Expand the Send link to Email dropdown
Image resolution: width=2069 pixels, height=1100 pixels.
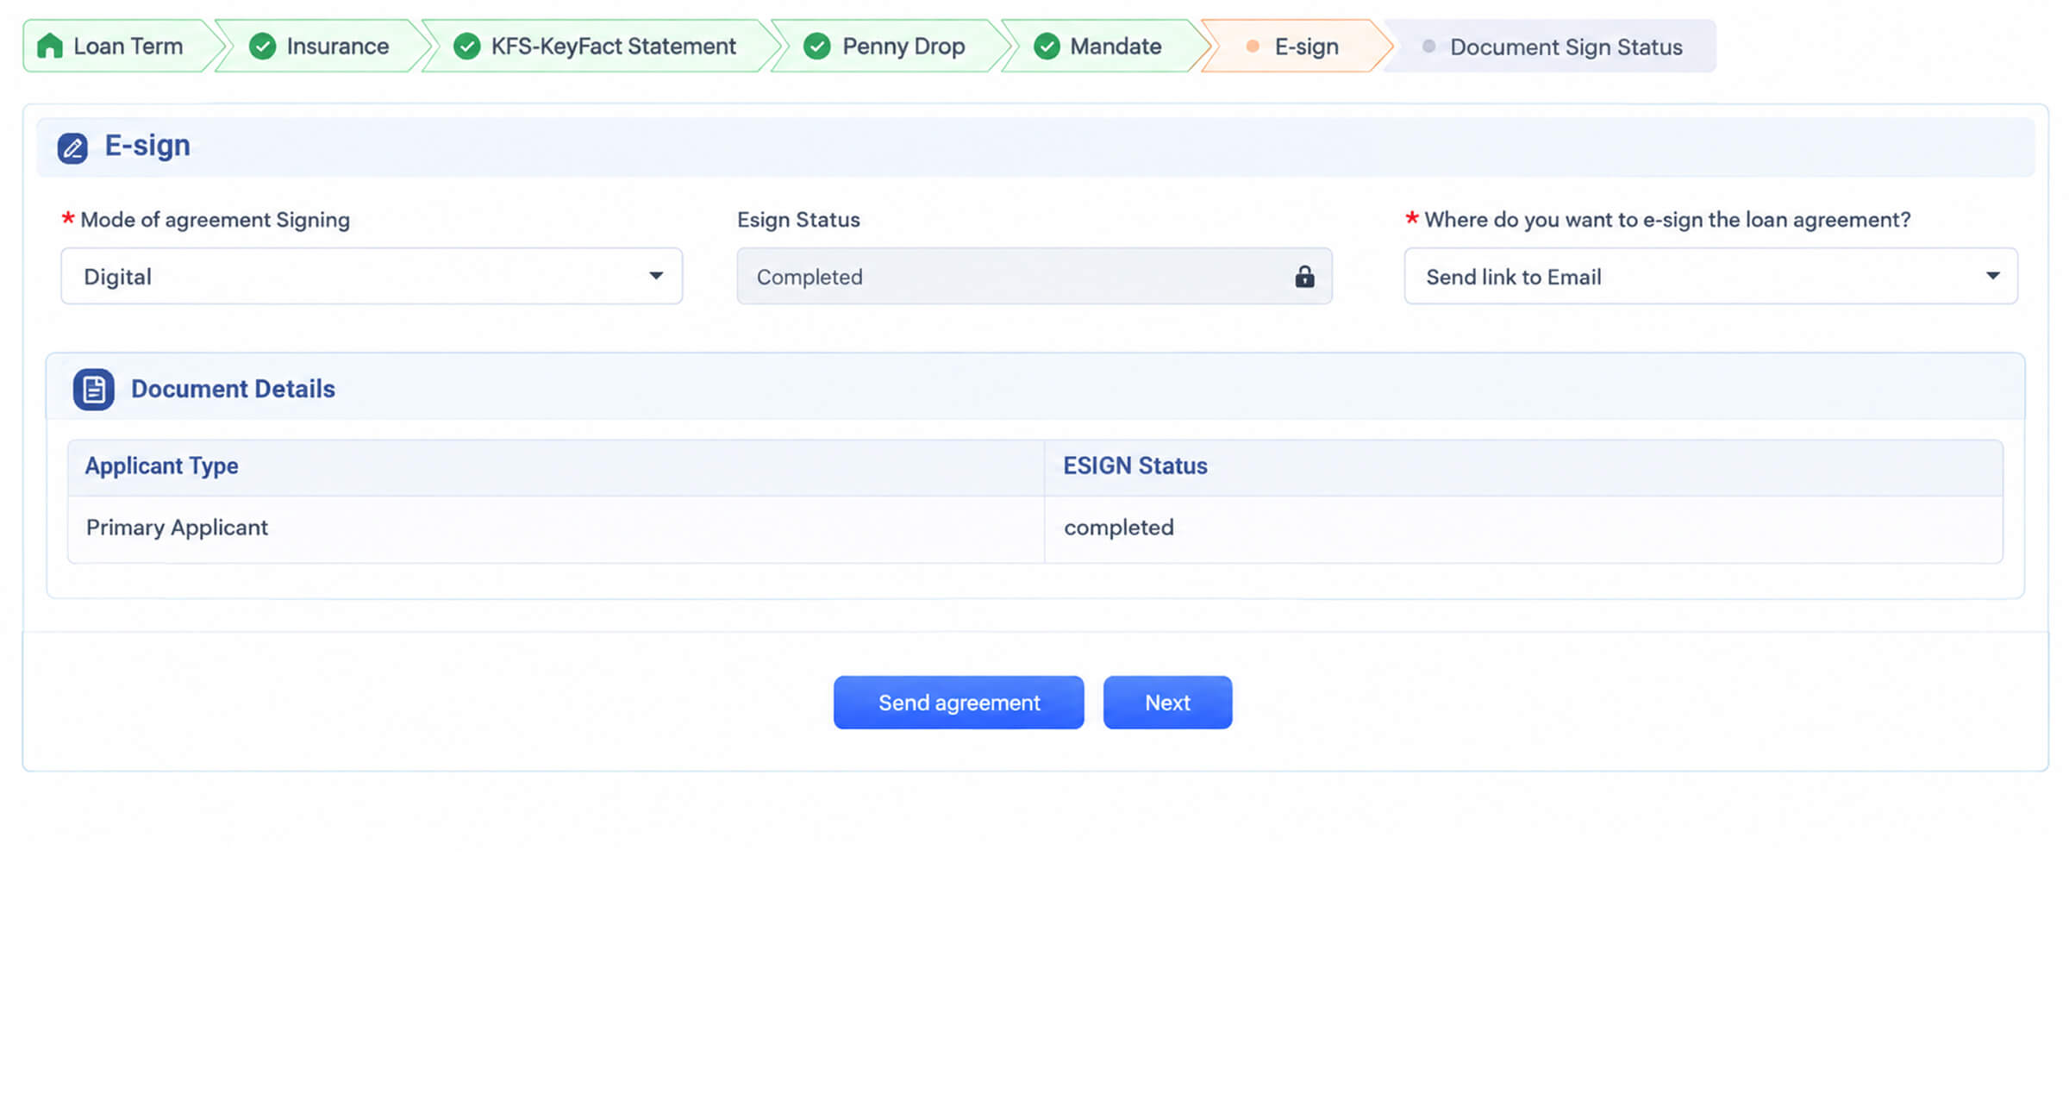pyautogui.click(x=1710, y=276)
